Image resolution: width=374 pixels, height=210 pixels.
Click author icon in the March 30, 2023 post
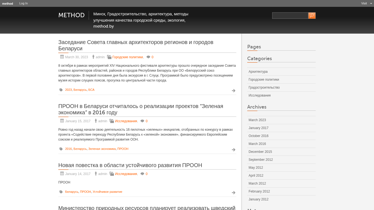(x=93, y=57)
